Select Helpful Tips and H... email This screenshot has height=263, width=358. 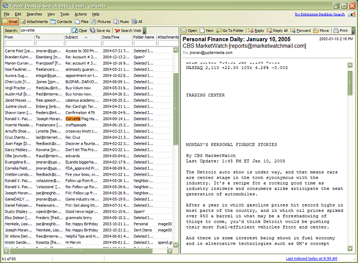tap(88, 236)
